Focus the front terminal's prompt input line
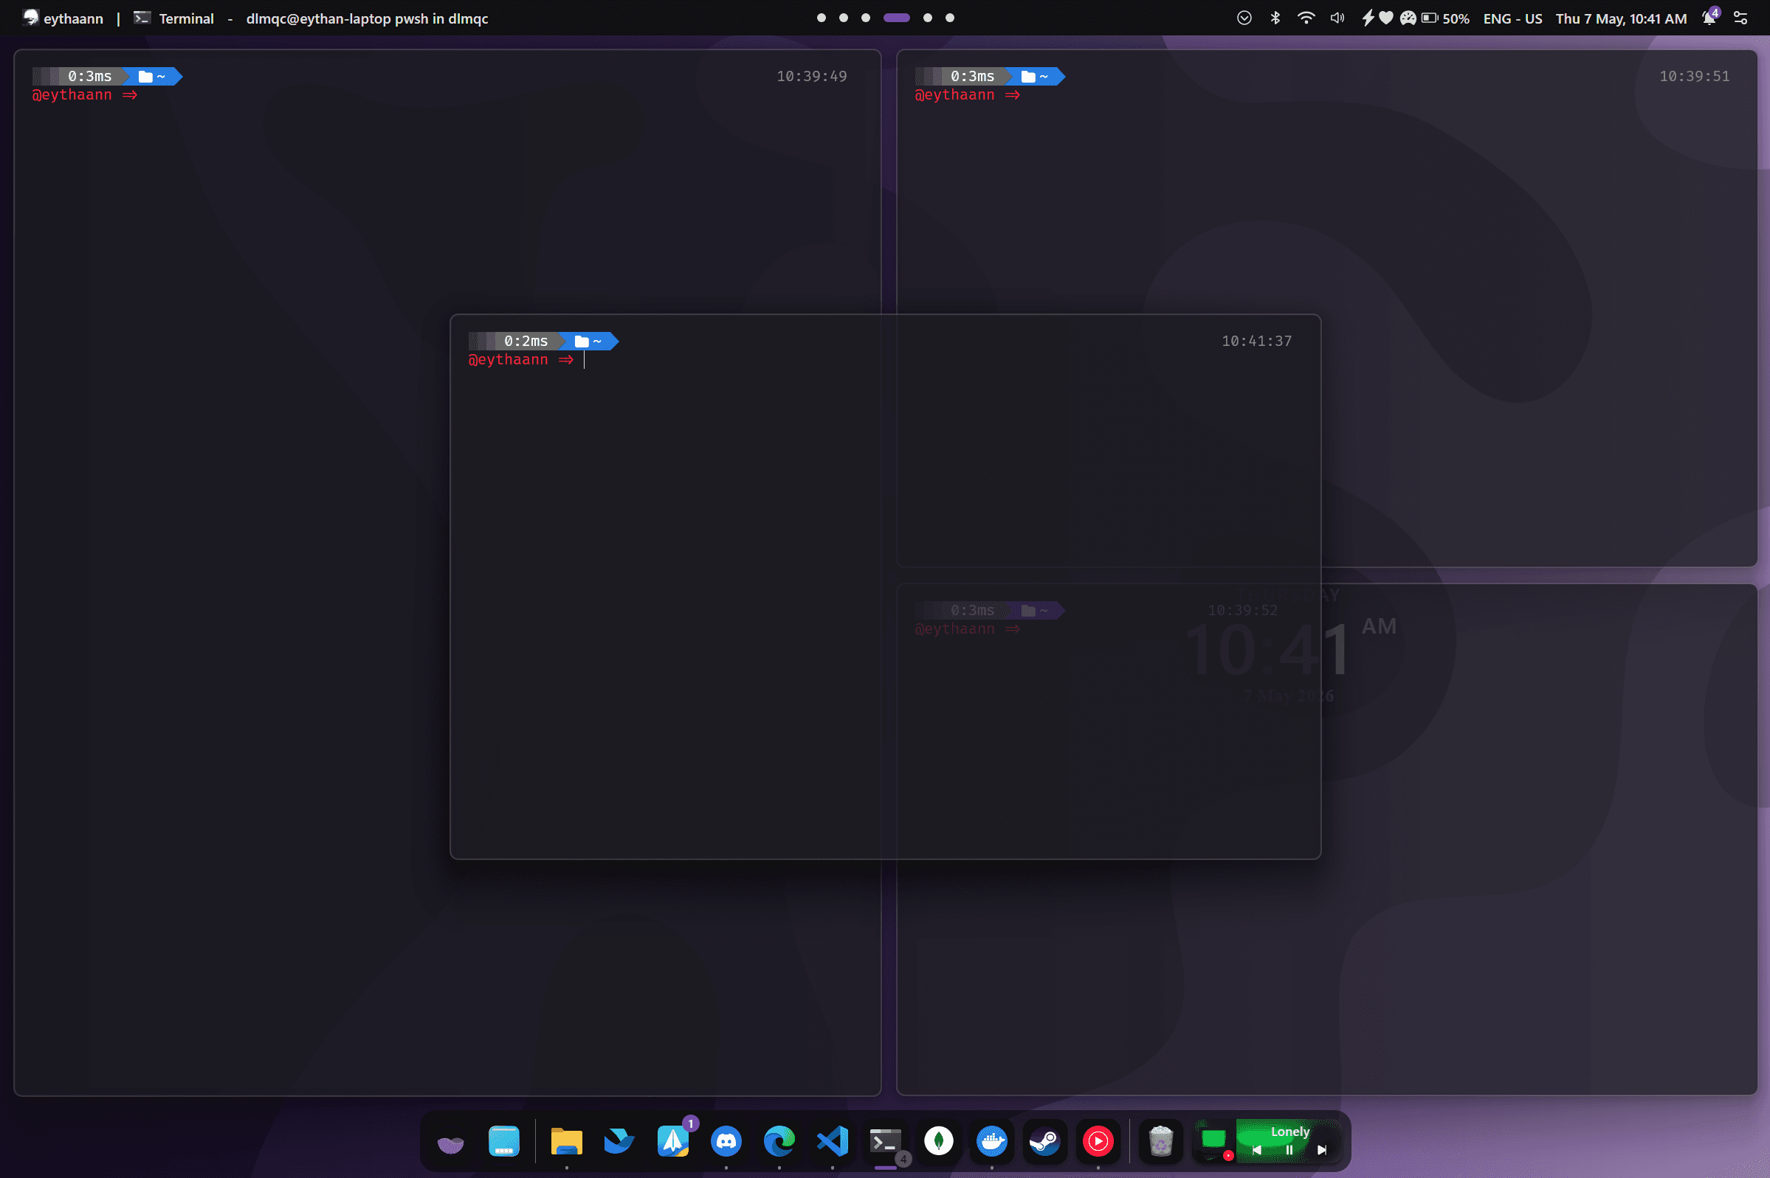Image resolution: width=1770 pixels, height=1178 pixels. tap(886, 360)
